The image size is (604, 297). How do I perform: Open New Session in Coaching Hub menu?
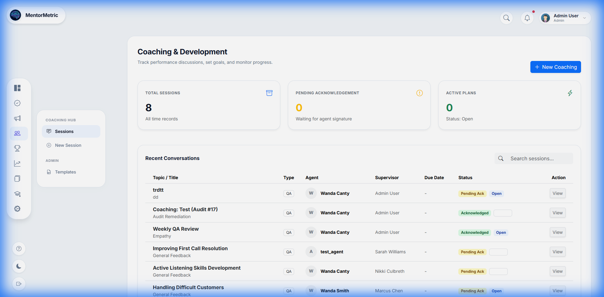point(68,145)
